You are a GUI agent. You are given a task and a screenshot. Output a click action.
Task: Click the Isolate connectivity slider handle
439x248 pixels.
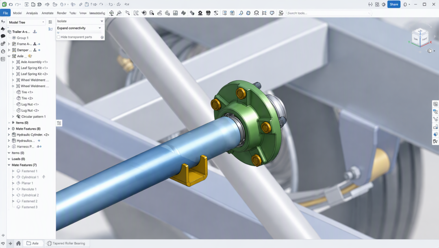58,33
